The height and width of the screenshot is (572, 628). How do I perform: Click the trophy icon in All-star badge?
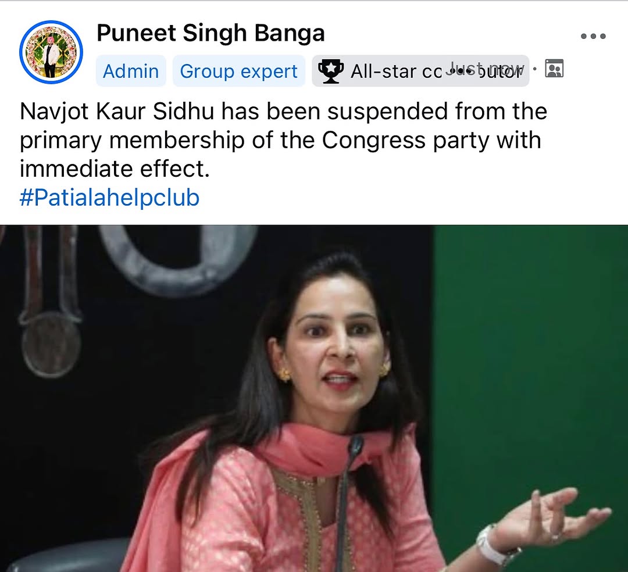click(x=330, y=71)
